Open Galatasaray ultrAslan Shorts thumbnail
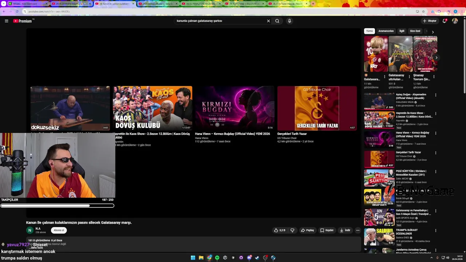466x262 pixels. (x=400, y=54)
